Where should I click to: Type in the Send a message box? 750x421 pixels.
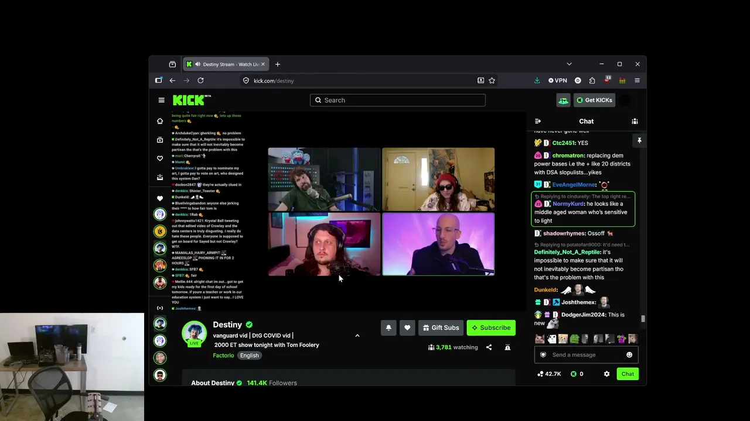tap(586, 355)
